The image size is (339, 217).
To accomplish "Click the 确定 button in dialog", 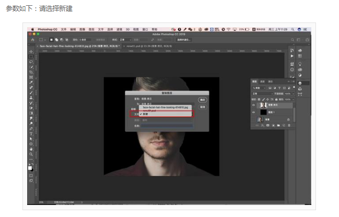I will pyautogui.click(x=202, y=100).
